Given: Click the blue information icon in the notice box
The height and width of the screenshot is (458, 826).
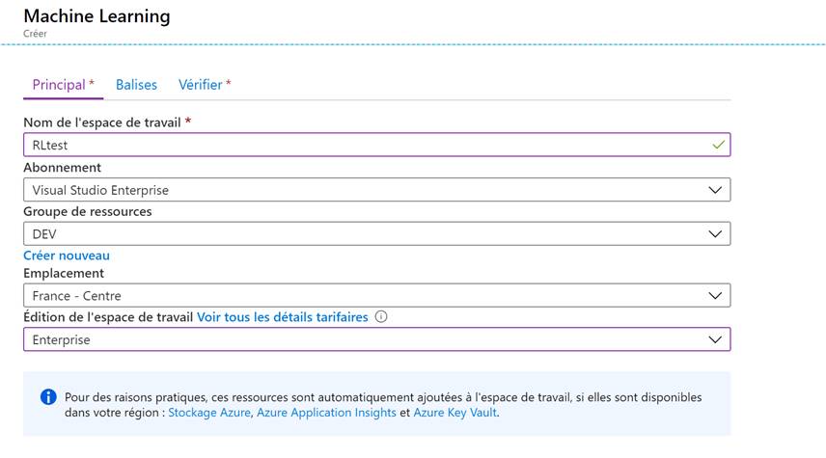Looking at the screenshot, I should (x=48, y=397).
